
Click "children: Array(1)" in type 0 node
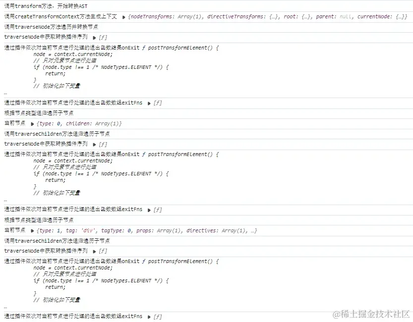[92, 123]
